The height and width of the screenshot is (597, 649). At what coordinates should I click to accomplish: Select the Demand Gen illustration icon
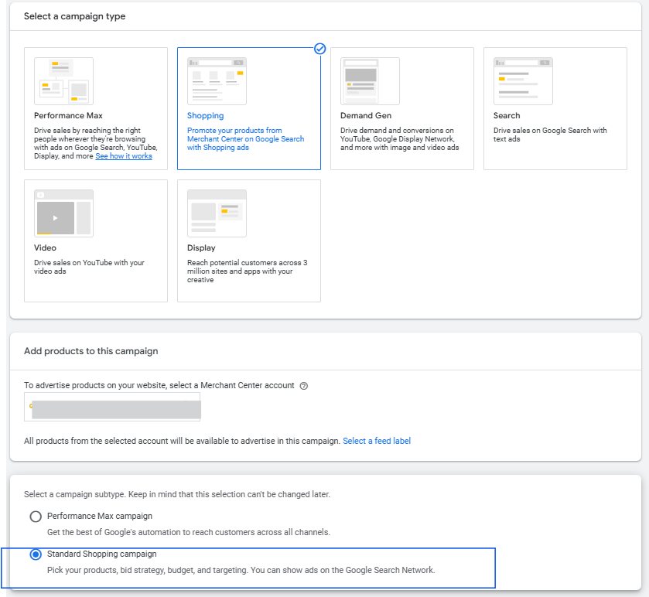click(370, 81)
